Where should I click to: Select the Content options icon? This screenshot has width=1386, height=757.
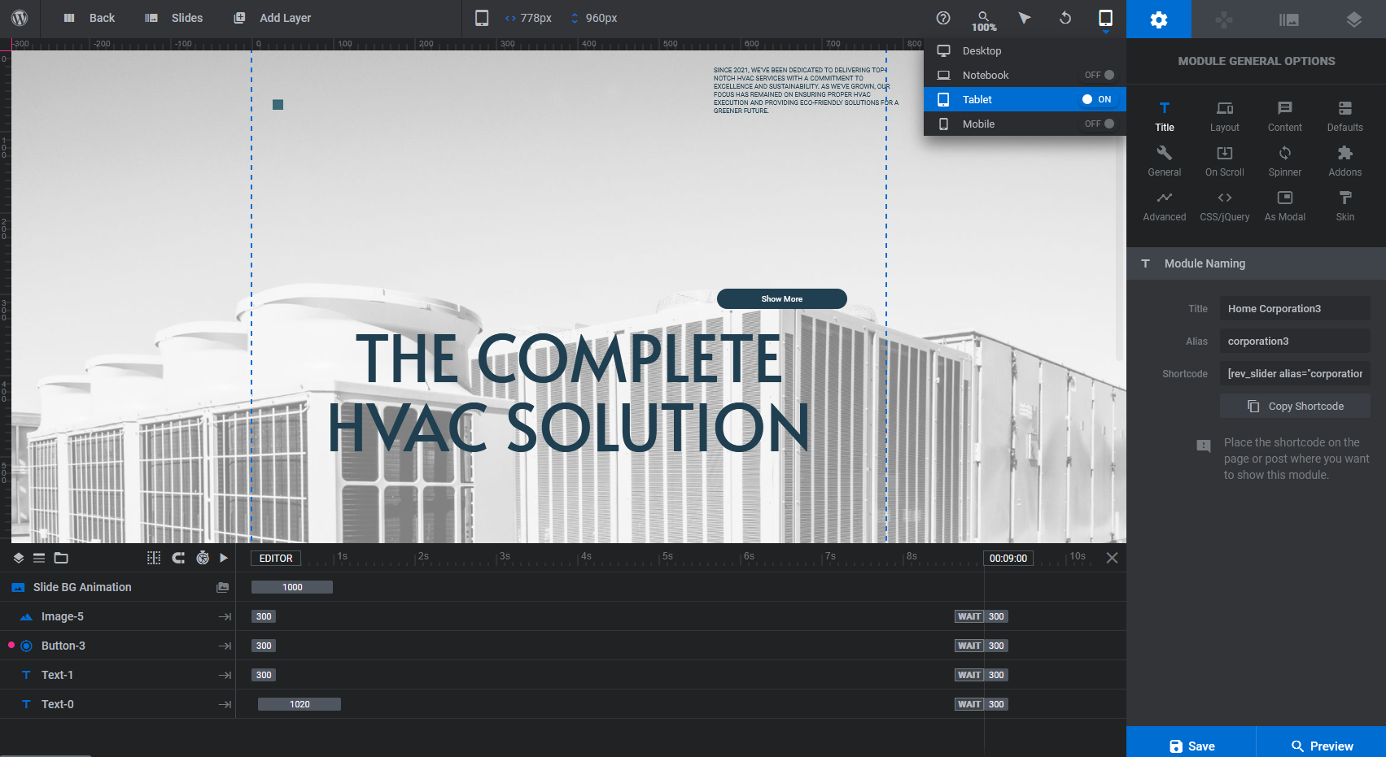(x=1285, y=116)
